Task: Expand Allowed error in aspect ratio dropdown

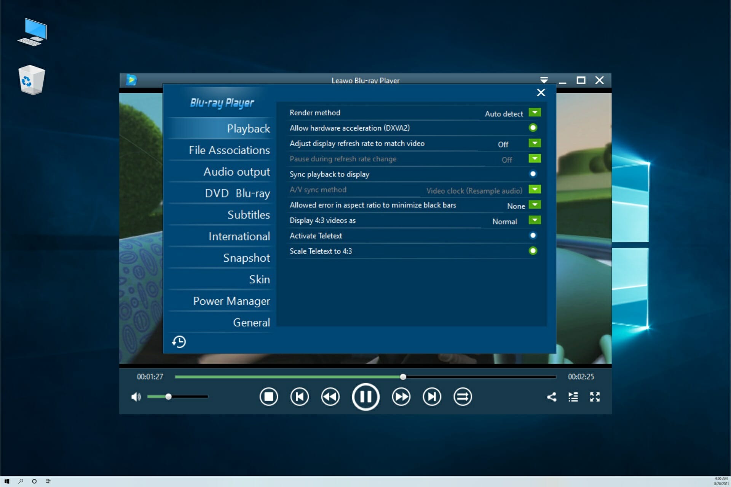Action: 534,205
